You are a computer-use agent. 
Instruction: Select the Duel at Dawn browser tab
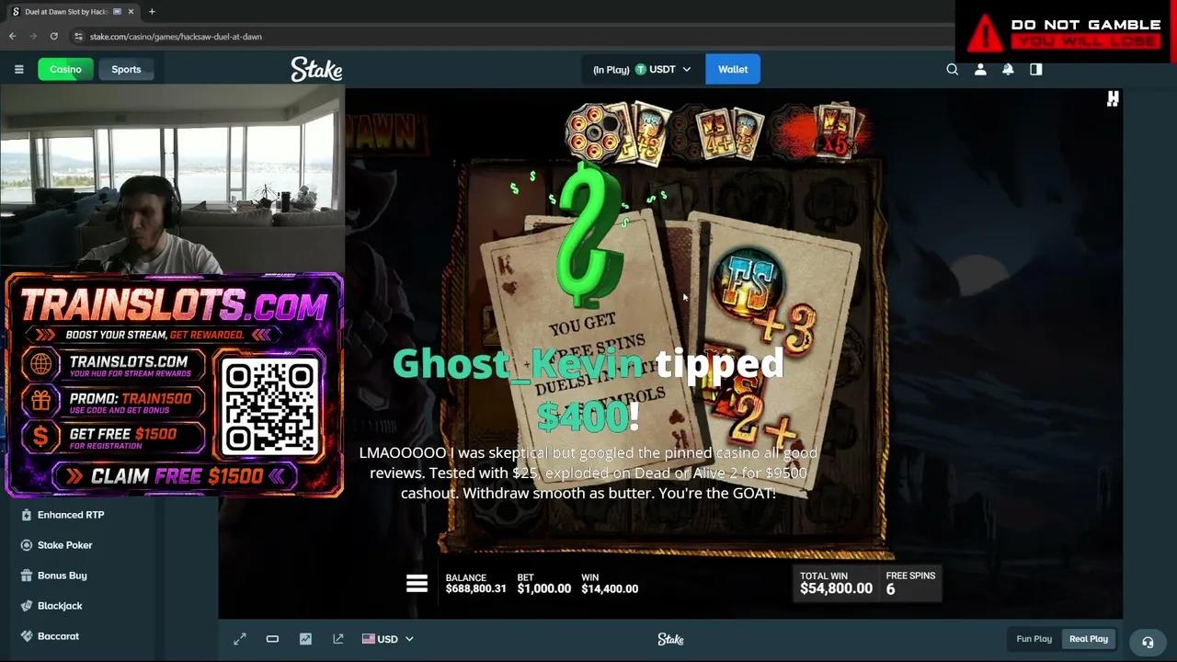point(74,12)
